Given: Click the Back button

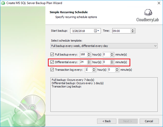Looking at the screenshot, I should coord(107,121).
